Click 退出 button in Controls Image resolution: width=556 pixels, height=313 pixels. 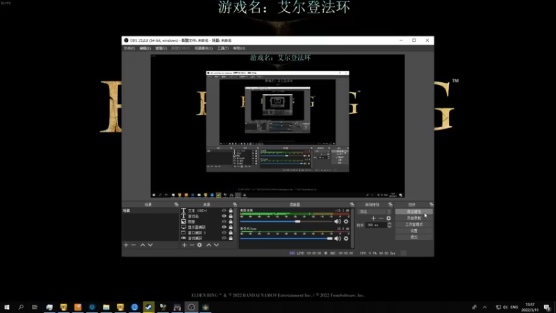pyautogui.click(x=414, y=237)
